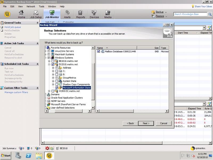Collapse the Scheduled Job Tasks panel
Screen dimensions: 213x160
37,64
